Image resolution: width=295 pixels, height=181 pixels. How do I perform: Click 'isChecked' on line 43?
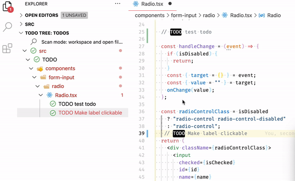(x=219, y=162)
